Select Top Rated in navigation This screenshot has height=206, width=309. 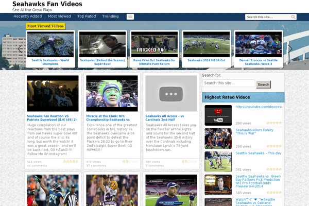[87, 16]
